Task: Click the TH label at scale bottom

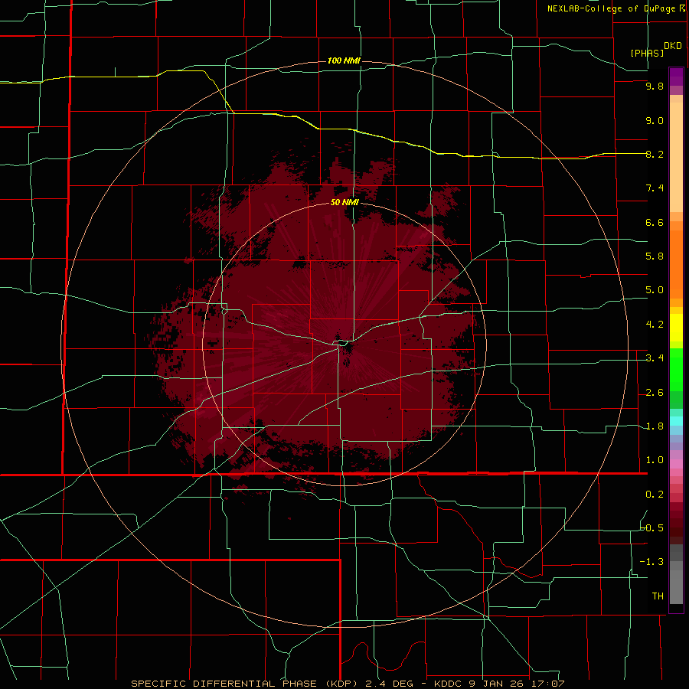Action: [x=658, y=596]
